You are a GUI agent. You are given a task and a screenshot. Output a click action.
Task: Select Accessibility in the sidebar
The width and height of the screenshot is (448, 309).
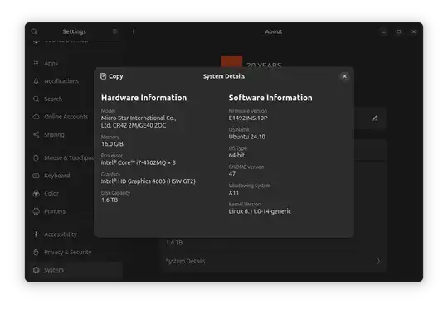75,234
